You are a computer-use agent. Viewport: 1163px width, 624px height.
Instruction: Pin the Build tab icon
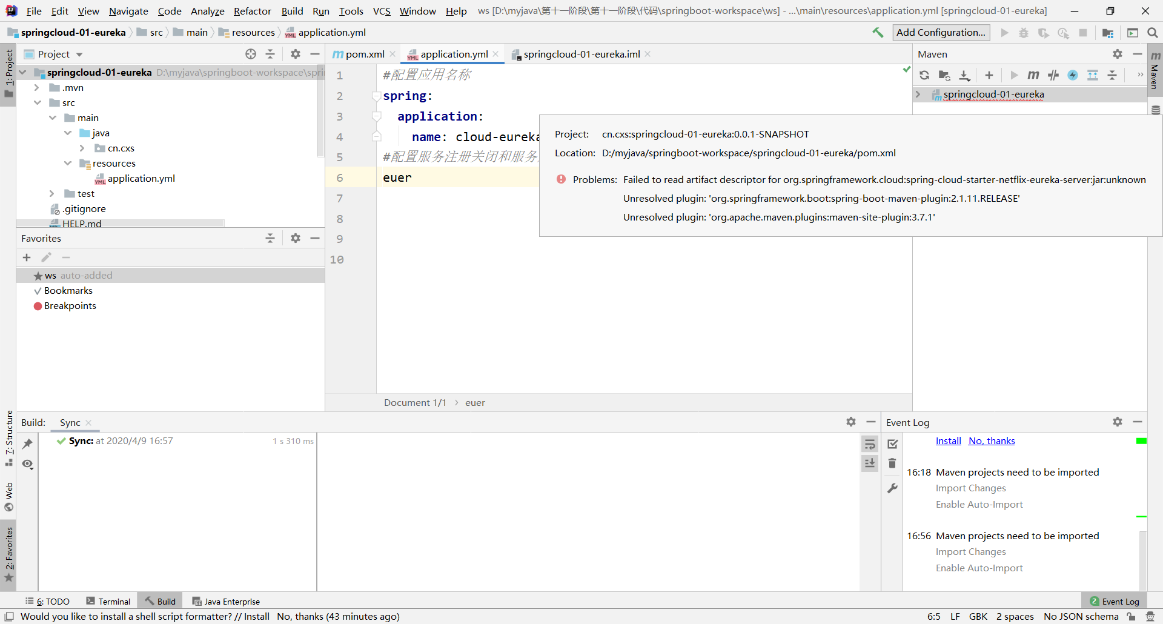coord(27,444)
